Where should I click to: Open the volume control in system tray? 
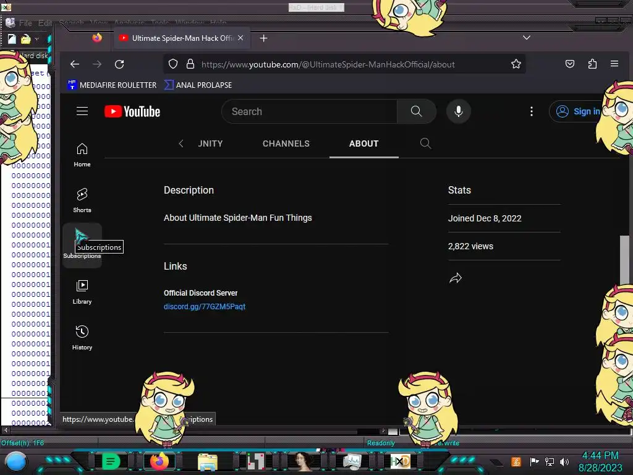pyautogui.click(x=564, y=461)
